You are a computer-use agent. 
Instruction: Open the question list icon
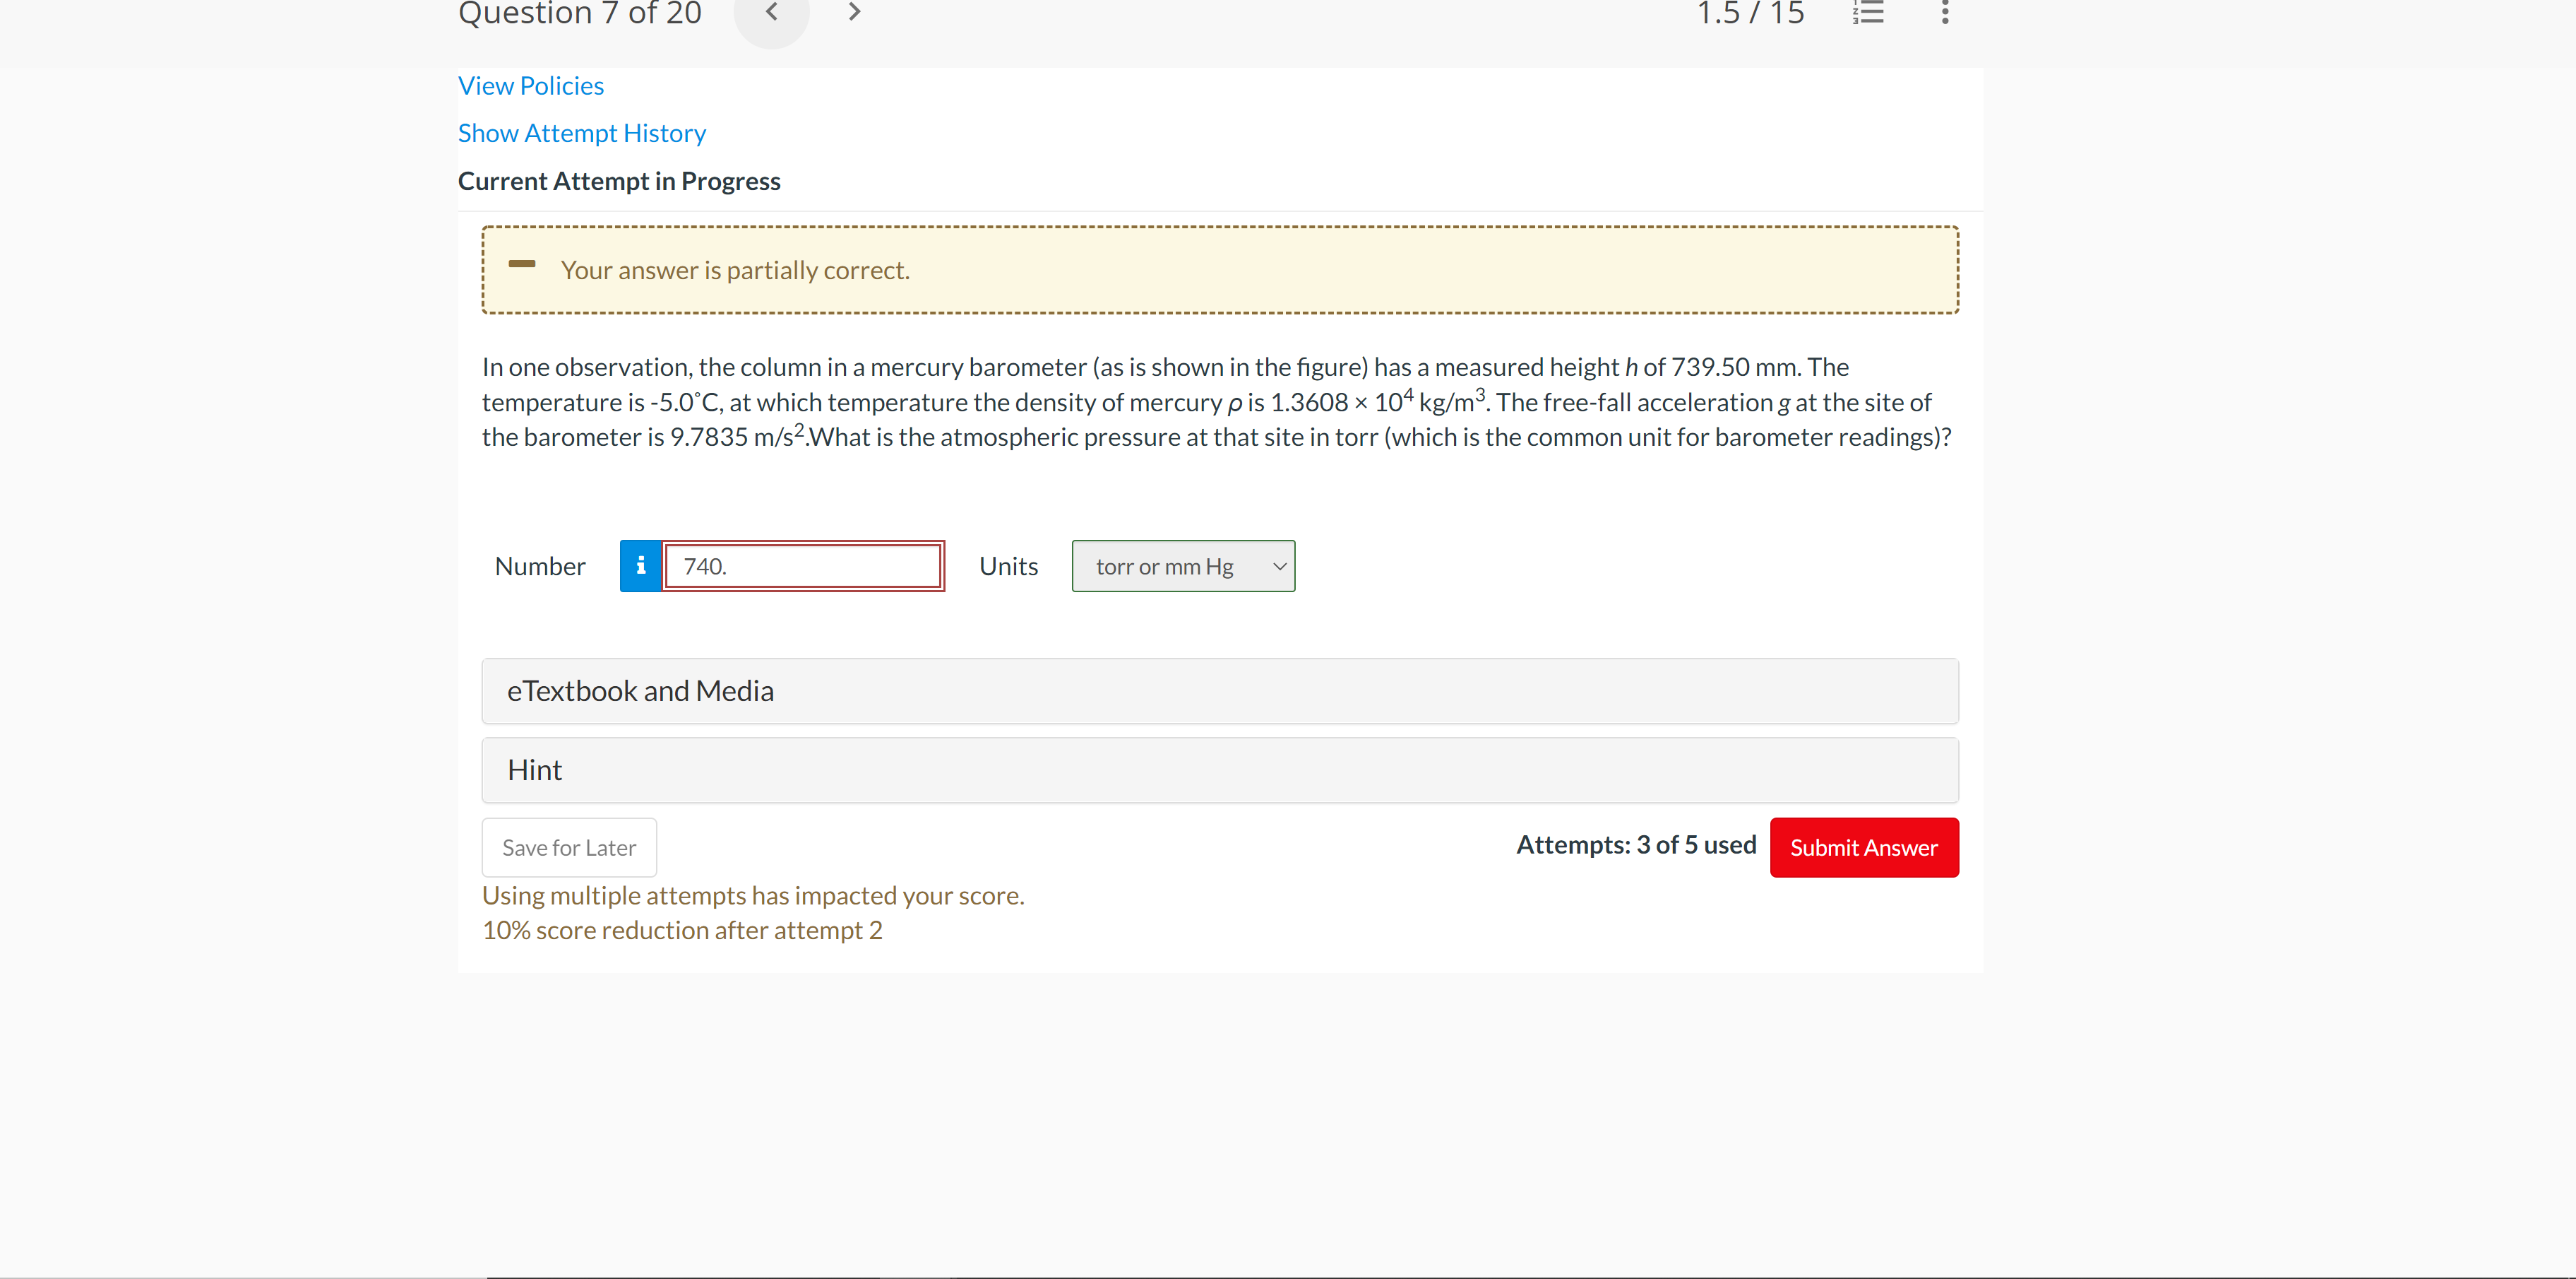pos(1867,12)
